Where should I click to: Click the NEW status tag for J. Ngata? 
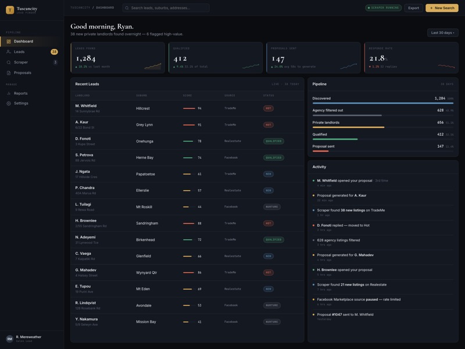point(269,174)
